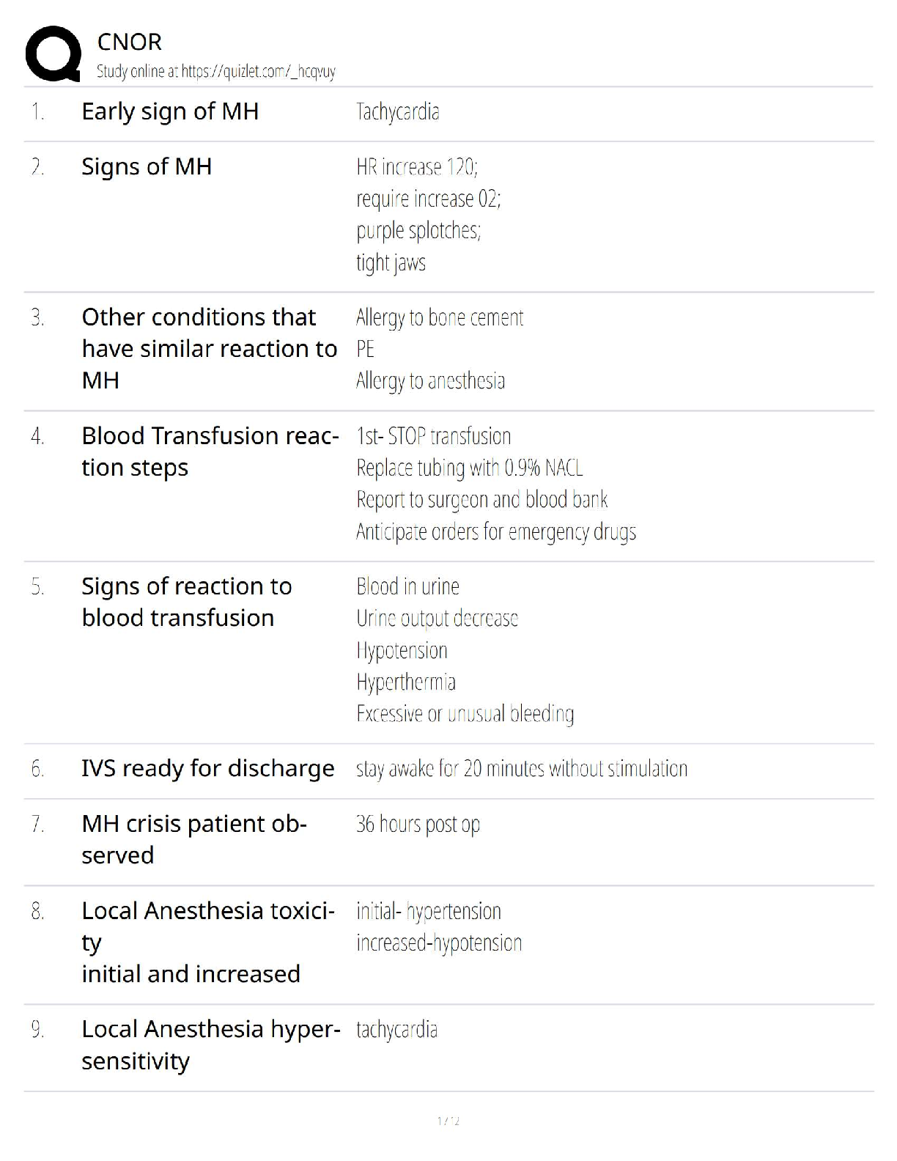Click 'tight jaws' in the definition
897x1161 pixels.
click(x=391, y=262)
